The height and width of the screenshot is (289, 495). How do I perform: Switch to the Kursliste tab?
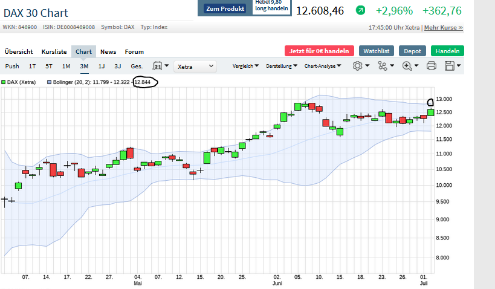coord(54,51)
